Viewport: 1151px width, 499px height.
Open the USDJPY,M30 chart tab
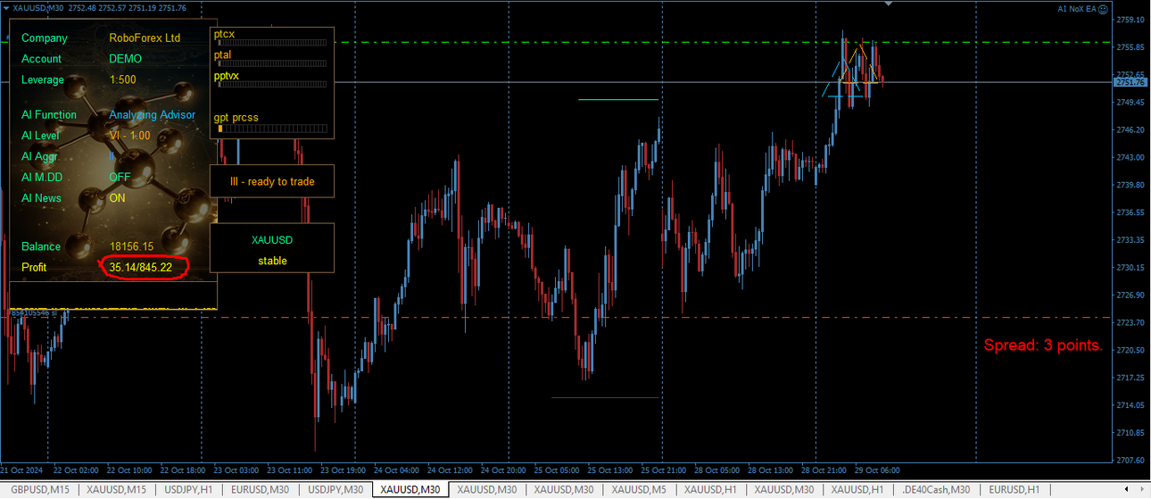[335, 489]
